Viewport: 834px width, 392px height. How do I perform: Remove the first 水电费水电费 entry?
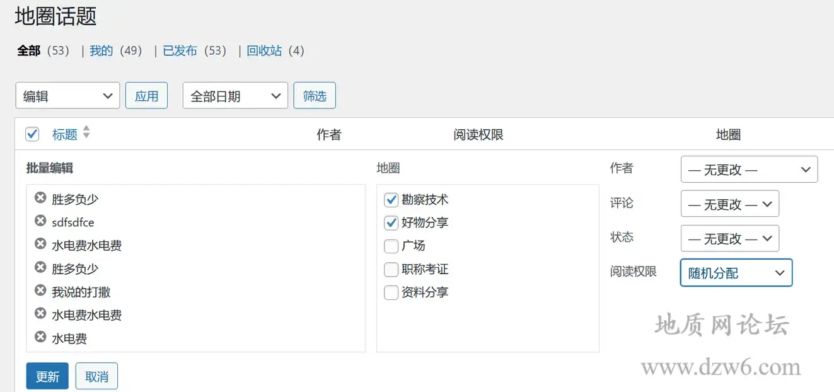(x=40, y=245)
